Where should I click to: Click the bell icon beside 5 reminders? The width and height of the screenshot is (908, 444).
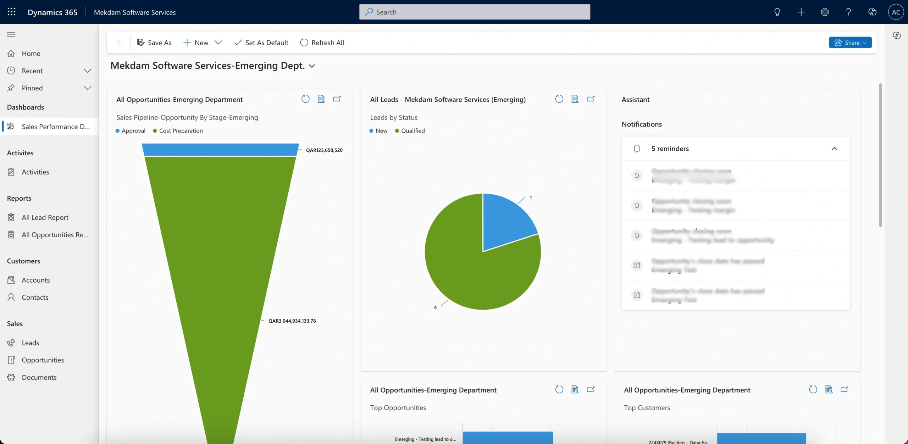pos(637,149)
